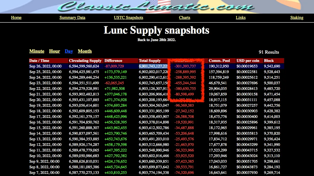Open the Home link in the navigation bar
314x176 pixels.
pyautogui.click(x=16, y=18)
